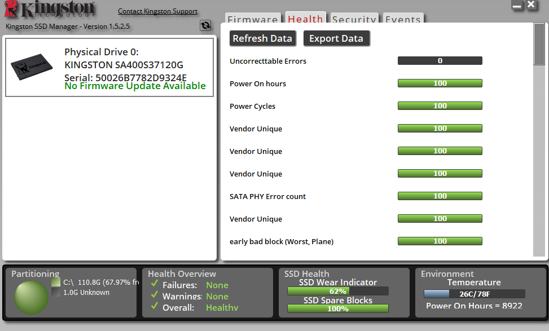Click the green checkmark beside Failures

tap(155, 284)
